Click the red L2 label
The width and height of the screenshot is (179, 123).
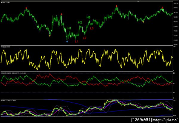coord(84,38)
